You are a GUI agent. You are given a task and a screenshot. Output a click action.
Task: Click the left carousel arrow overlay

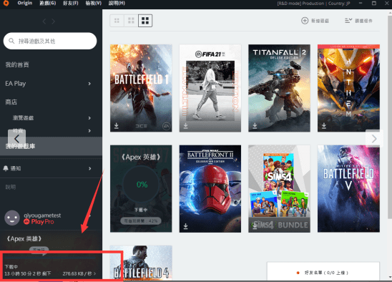[x=16, y=138]
